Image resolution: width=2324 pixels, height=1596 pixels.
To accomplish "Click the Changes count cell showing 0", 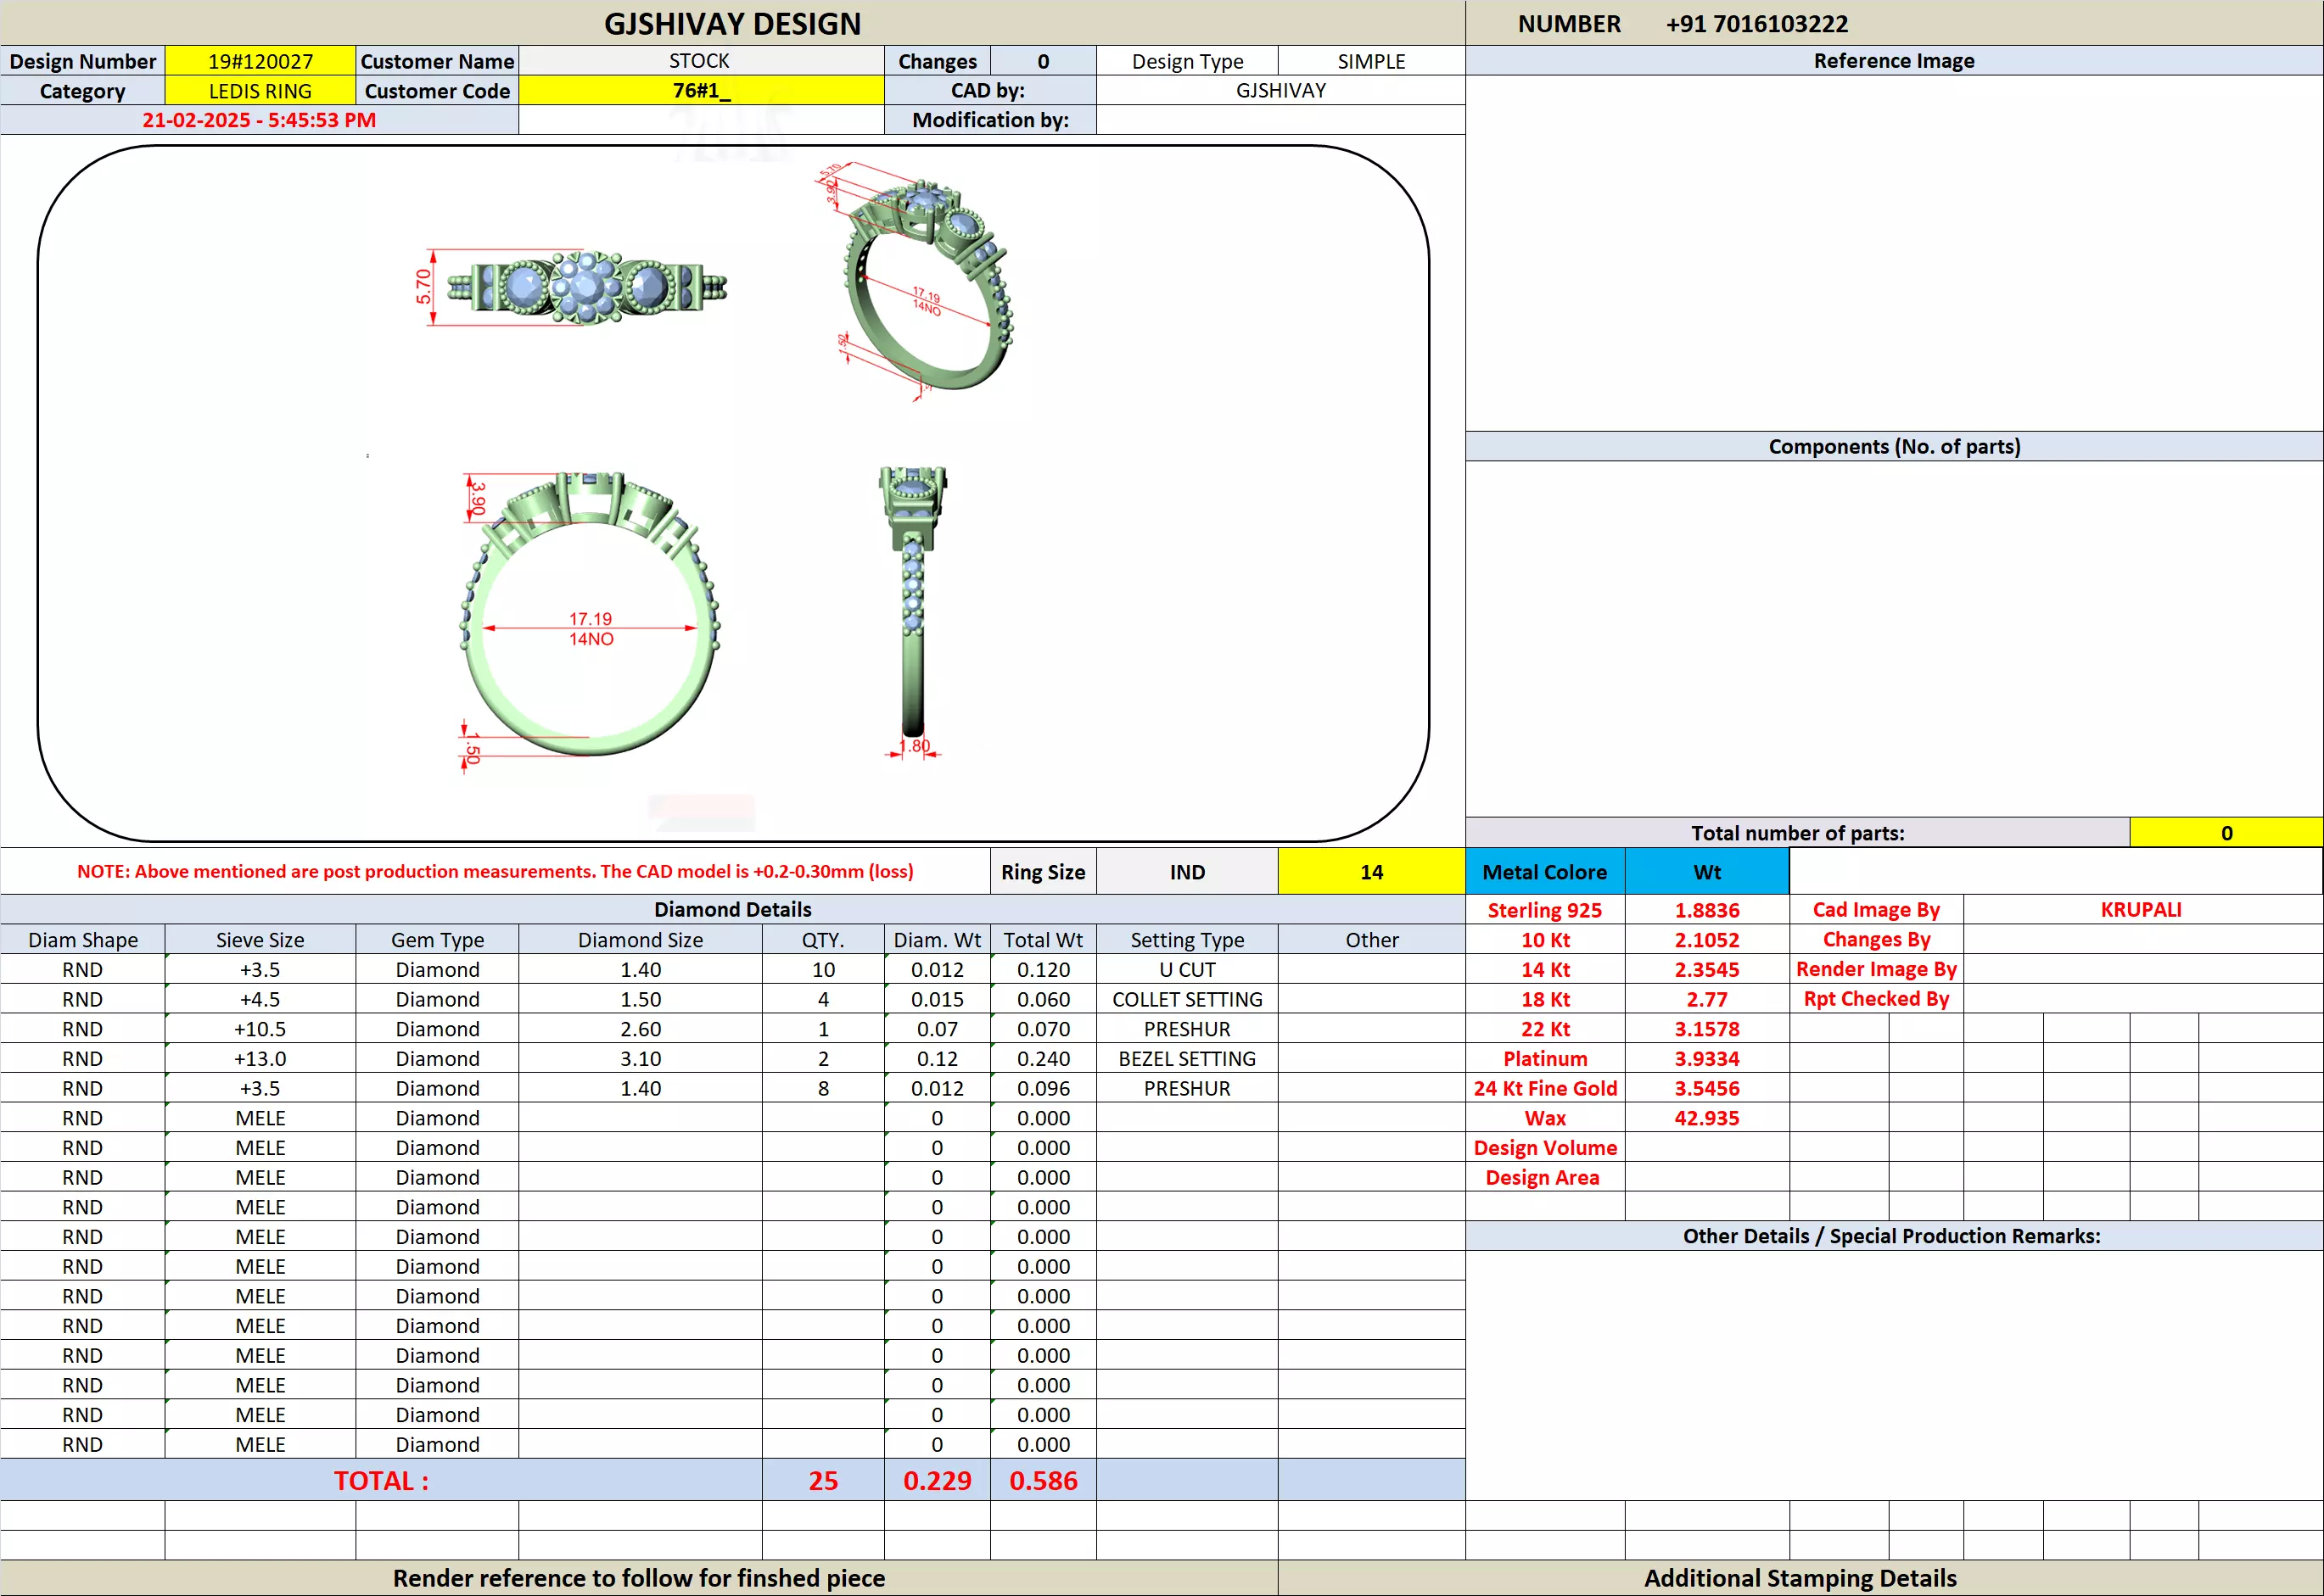I will tap(1043, 61).
